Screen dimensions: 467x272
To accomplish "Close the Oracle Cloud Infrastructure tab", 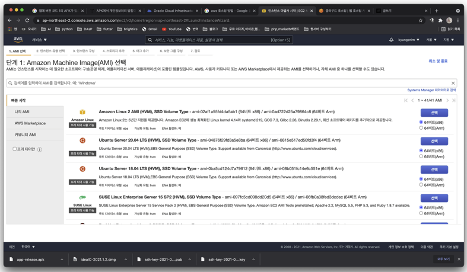I will click(197, 11).
